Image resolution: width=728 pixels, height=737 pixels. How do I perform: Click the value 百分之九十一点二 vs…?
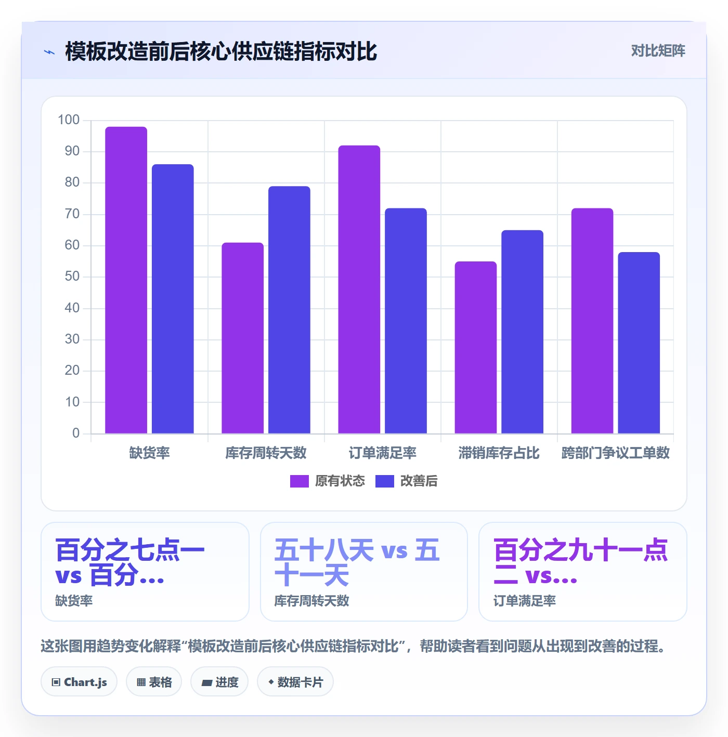(x=581, y=563)
